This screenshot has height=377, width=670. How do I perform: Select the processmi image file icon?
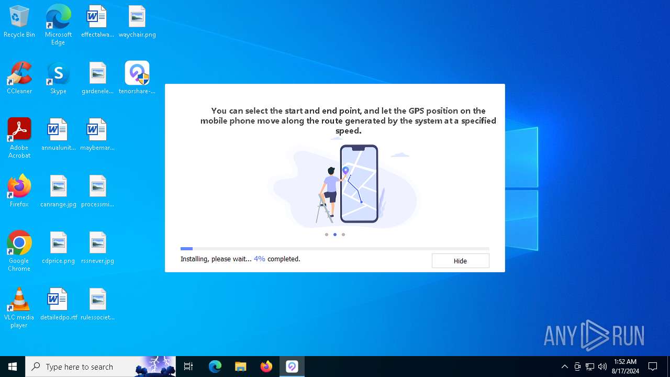[x=97, y=192]
